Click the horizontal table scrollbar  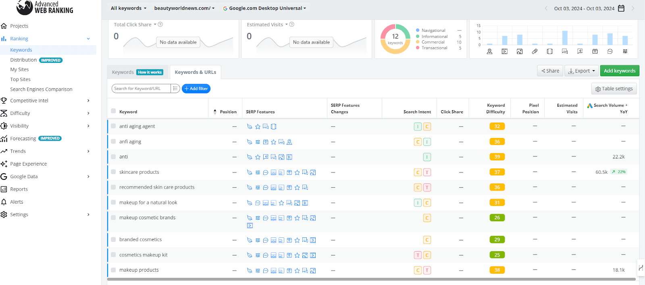click(x=371, y=279)
